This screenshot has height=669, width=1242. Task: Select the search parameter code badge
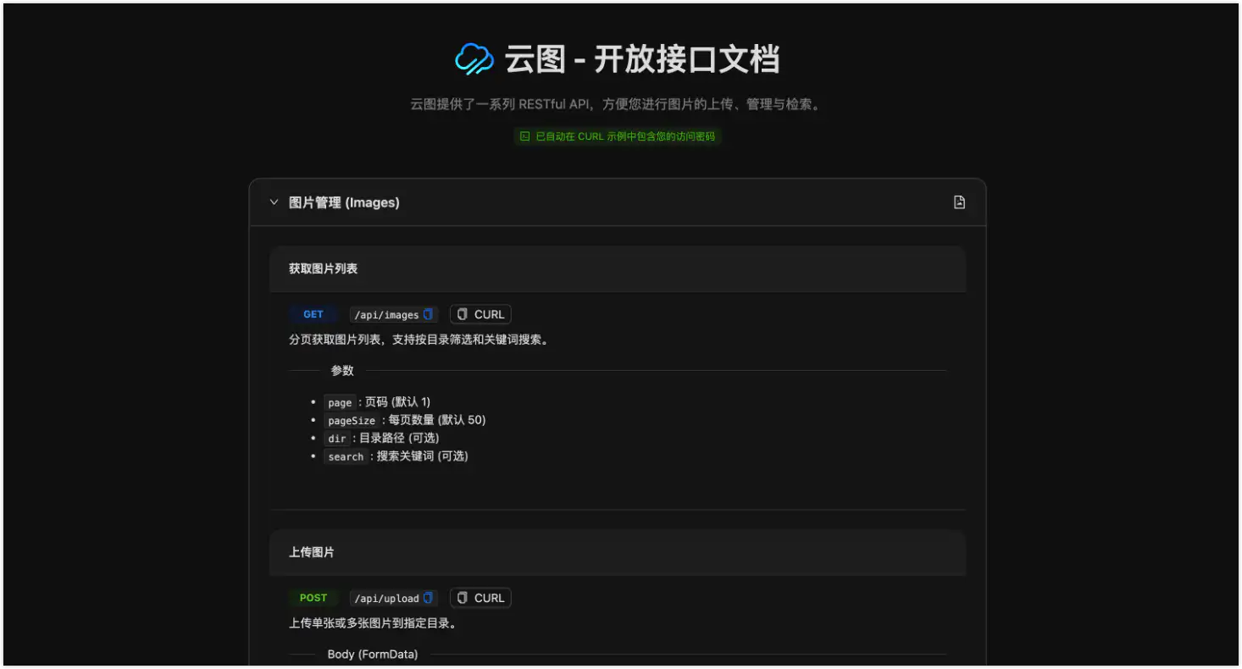click(x=346, y=456)
